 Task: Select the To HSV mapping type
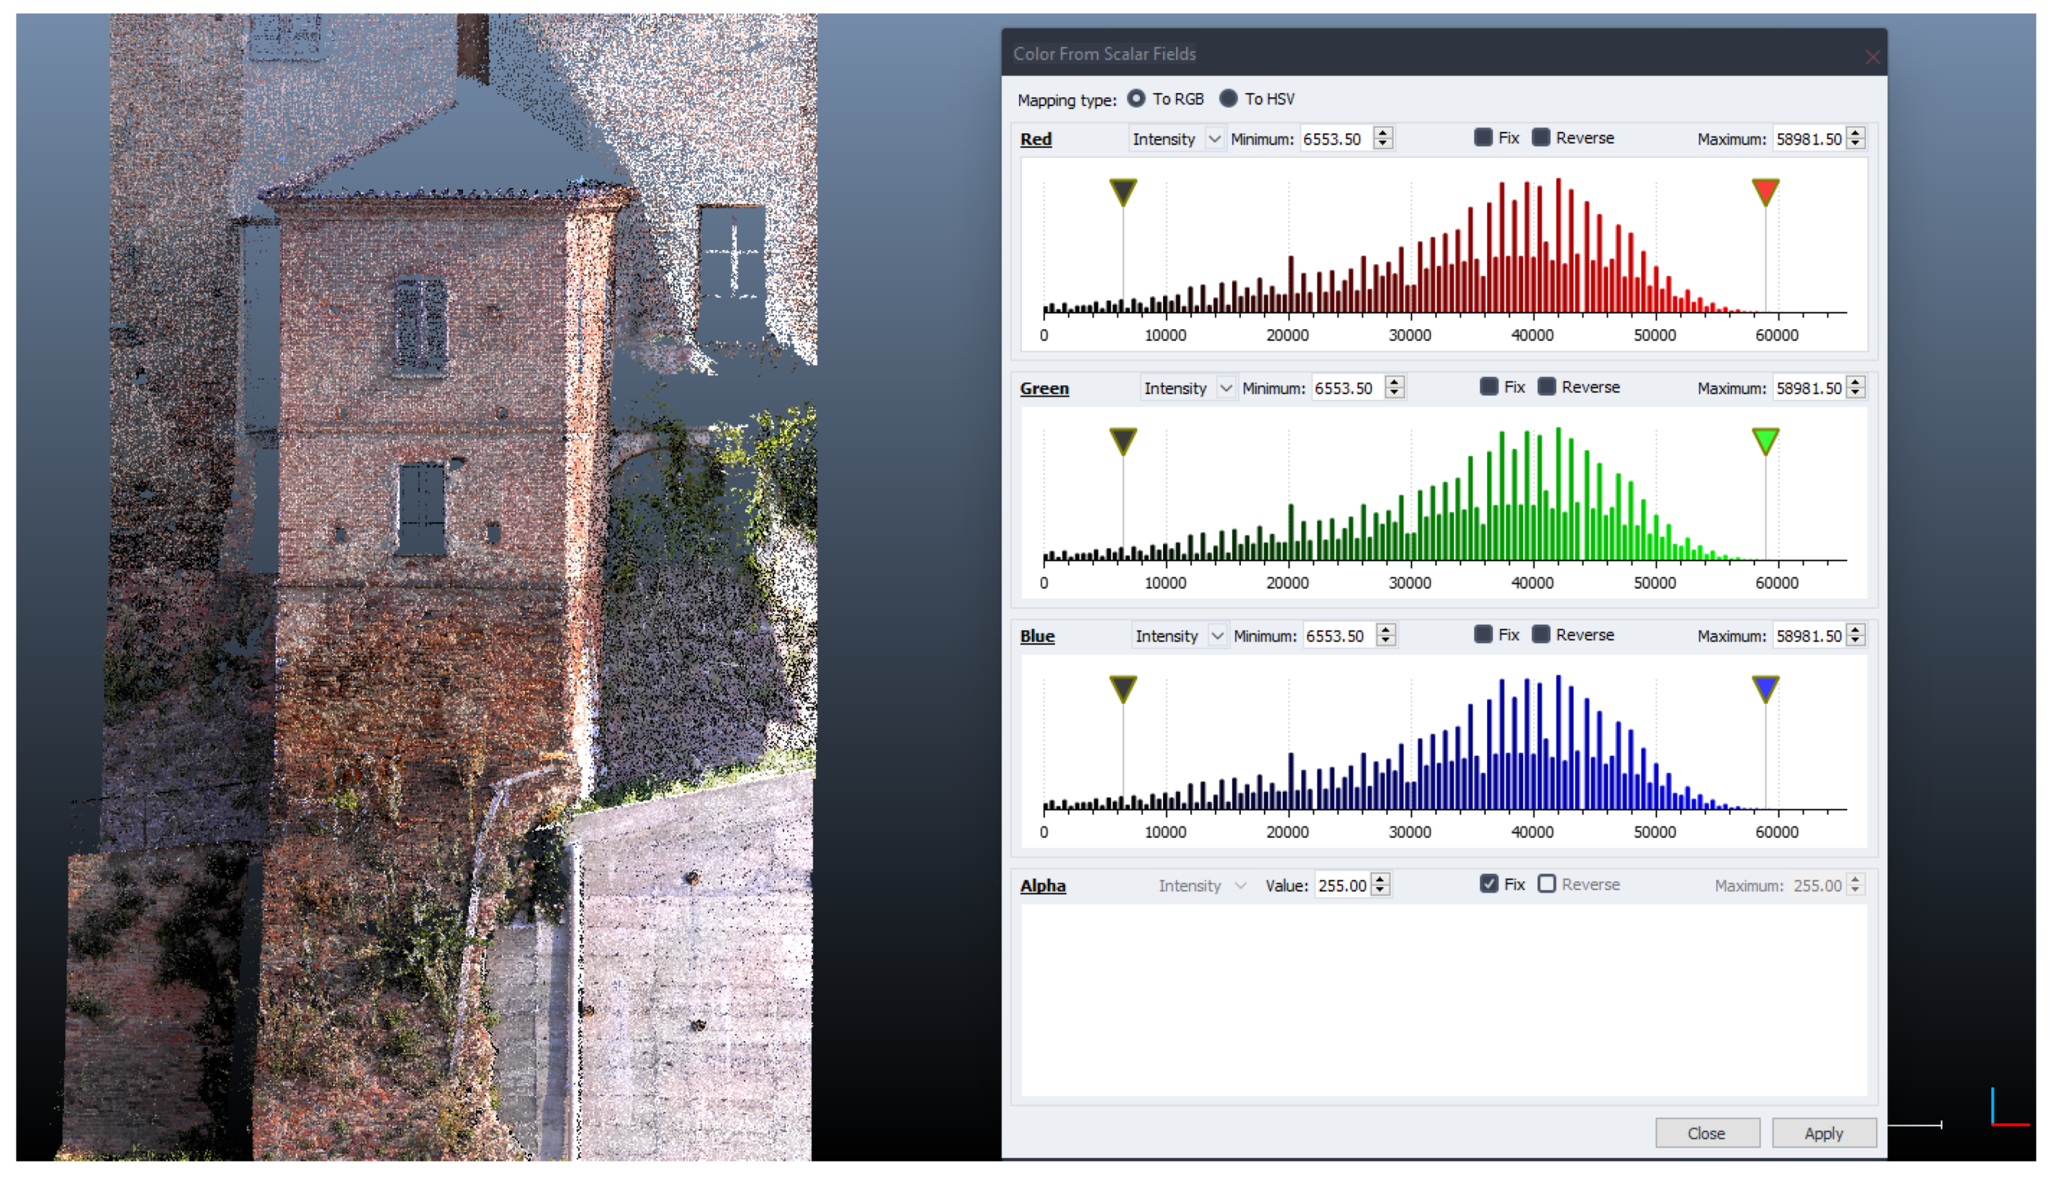pyautogui.click(x=1228, y=98)
